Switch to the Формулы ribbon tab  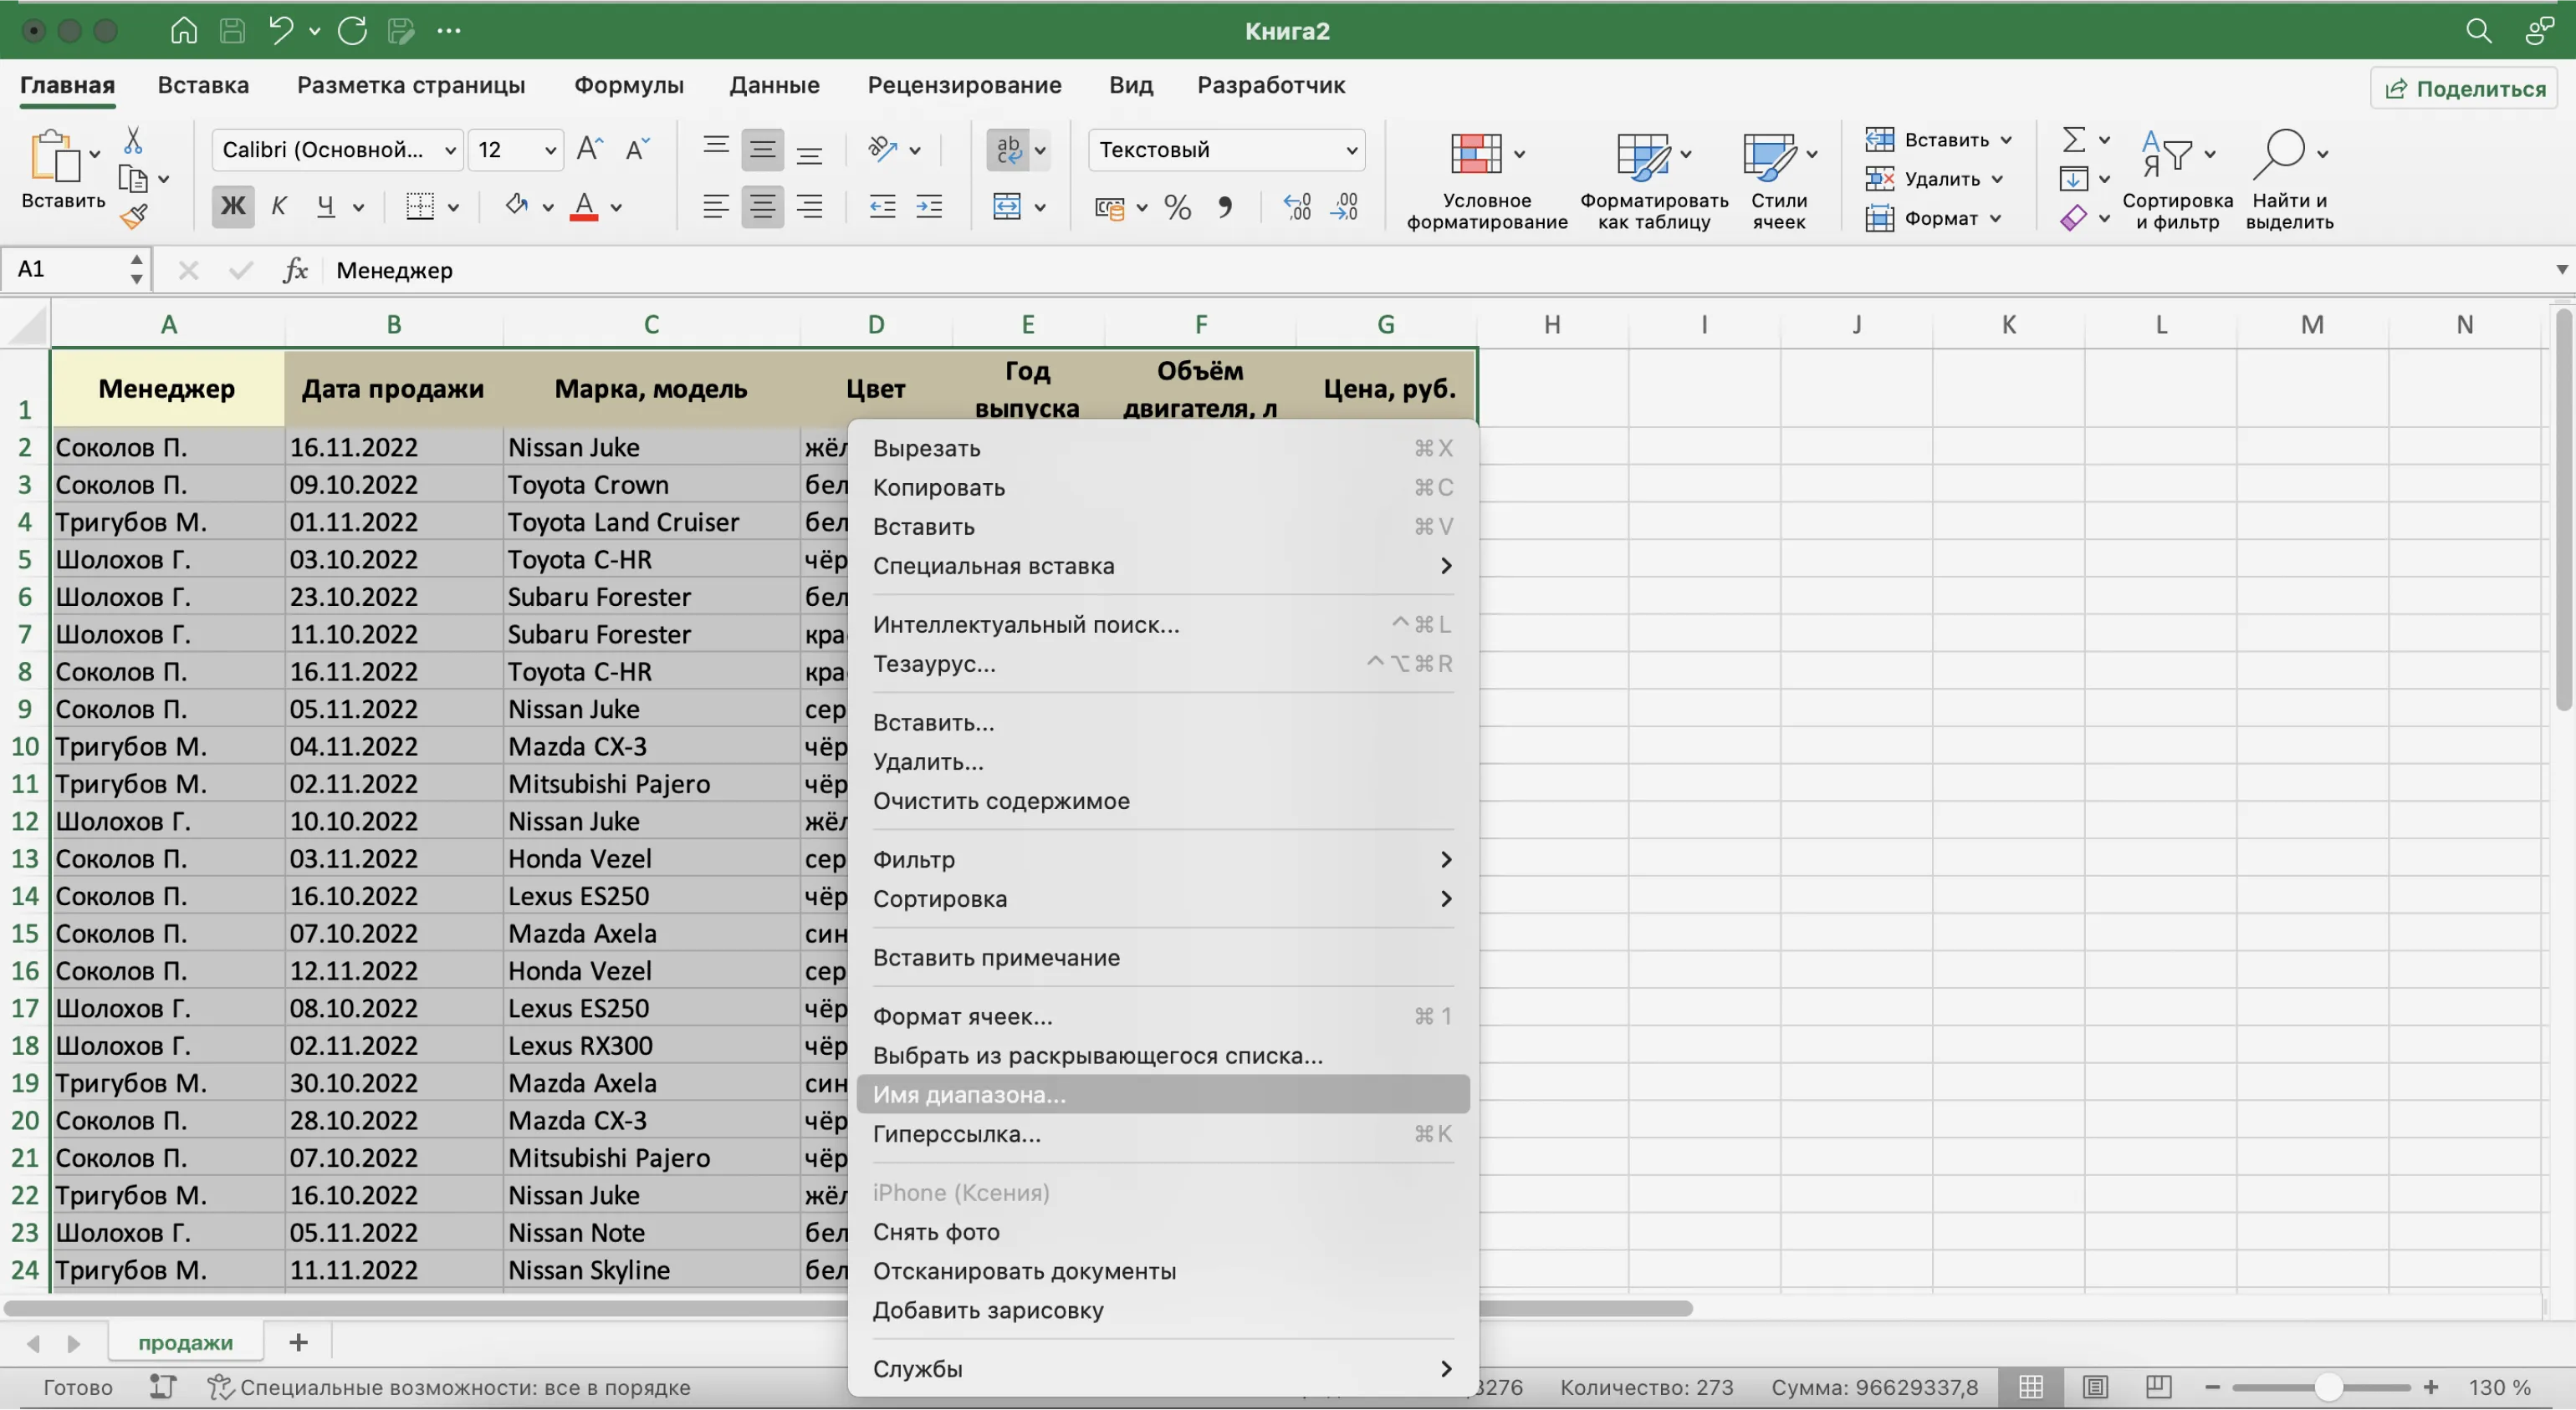click(x=628, y=85)
